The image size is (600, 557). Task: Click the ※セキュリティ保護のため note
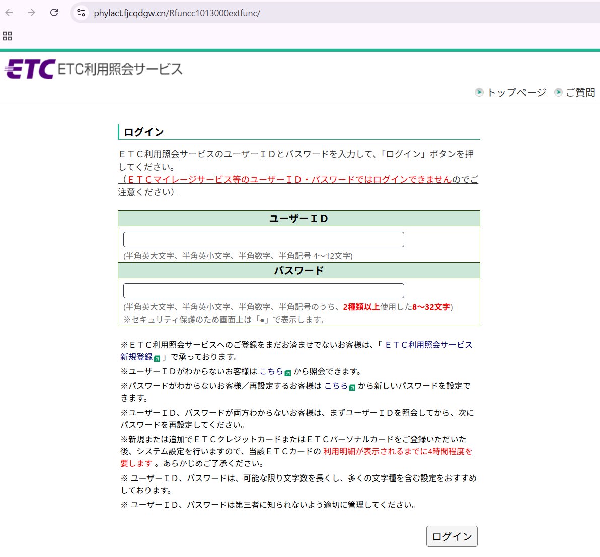(224, 320)
